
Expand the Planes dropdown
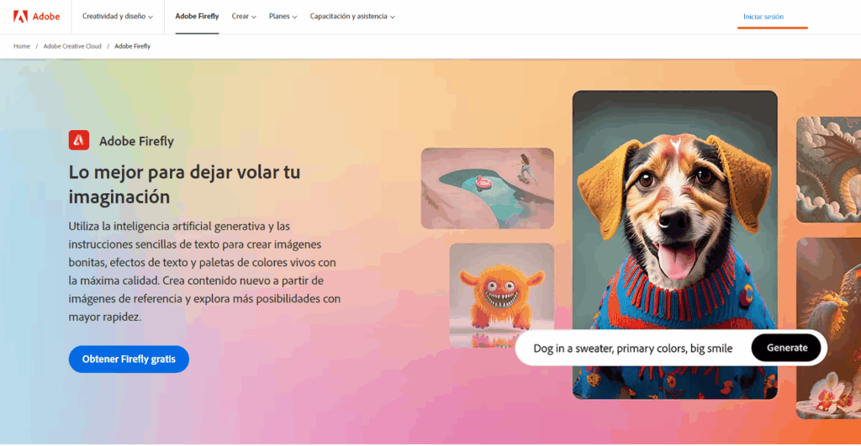283,17
